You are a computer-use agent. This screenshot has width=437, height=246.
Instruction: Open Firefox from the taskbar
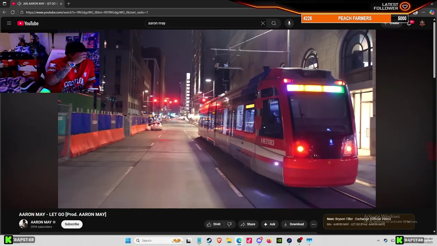269,241
